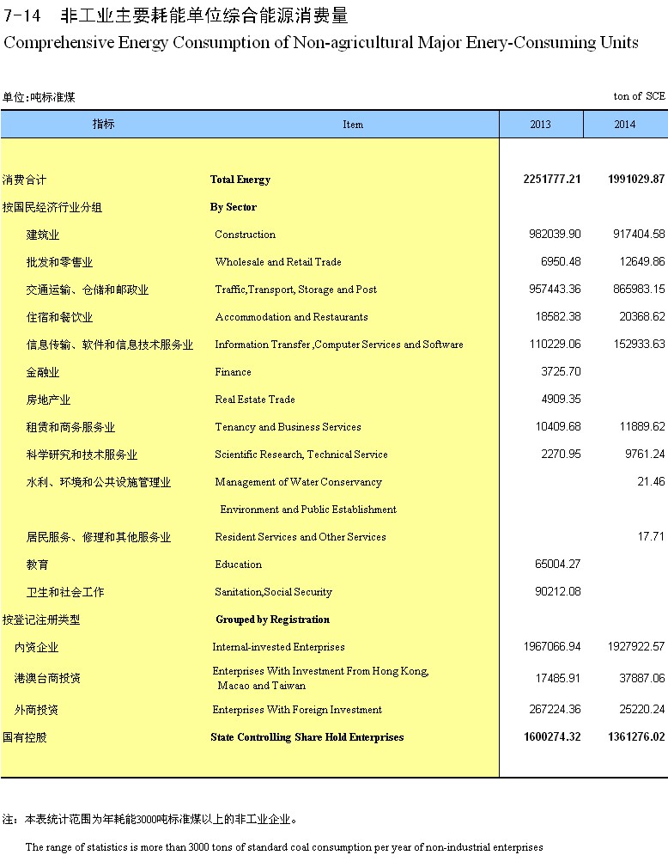Click the 2013 column header
The width and height of the screenshot is (668, 861).
[x=541, y=125]
